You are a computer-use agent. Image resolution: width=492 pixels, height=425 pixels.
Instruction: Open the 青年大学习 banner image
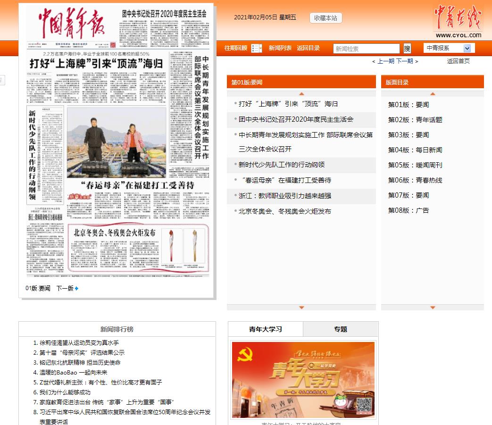point(303,380)
